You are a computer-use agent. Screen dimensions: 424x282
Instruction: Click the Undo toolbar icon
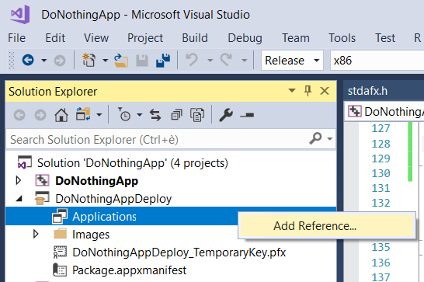[192, 60]
